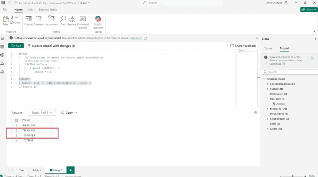Click Update model: Overwrite function link
Image resolution: width=318 pixels, height=177 pixels.
(41, 61)
